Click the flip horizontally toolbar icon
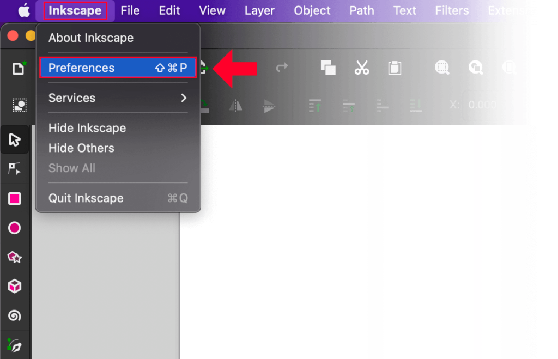 [x=235, y=106]
